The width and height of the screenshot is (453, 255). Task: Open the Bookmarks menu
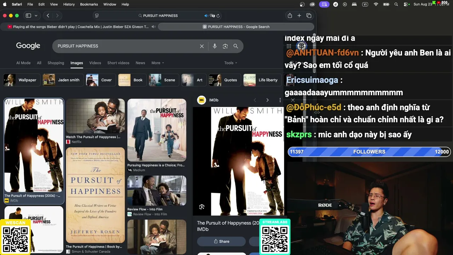89,4
